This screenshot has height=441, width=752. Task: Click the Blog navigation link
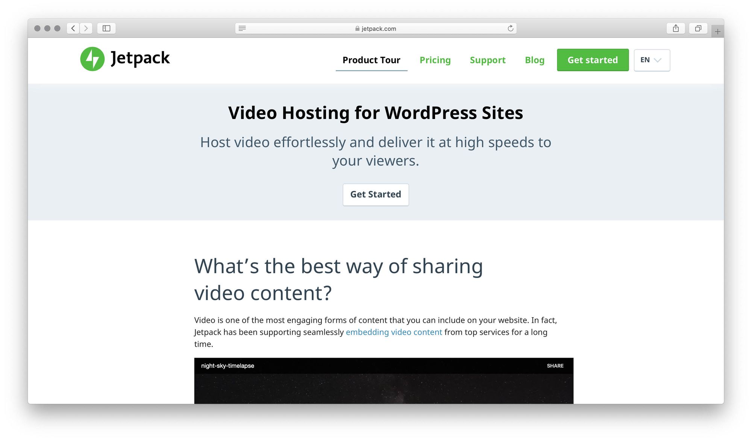(535, 59)
